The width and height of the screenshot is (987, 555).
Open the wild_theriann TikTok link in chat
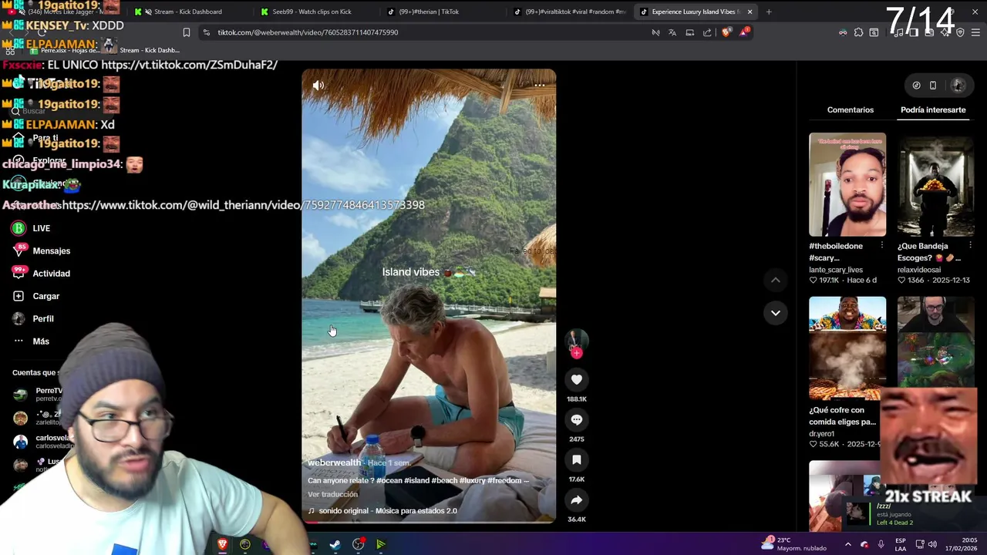(244, 205)
